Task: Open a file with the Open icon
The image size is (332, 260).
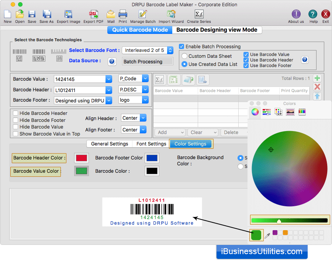Action: [20, 14]
